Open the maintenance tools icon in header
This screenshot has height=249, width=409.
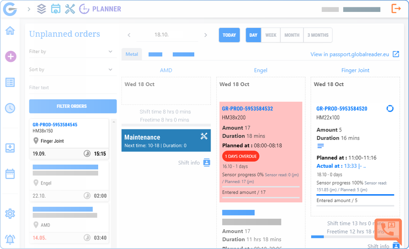tap(70, 9)
